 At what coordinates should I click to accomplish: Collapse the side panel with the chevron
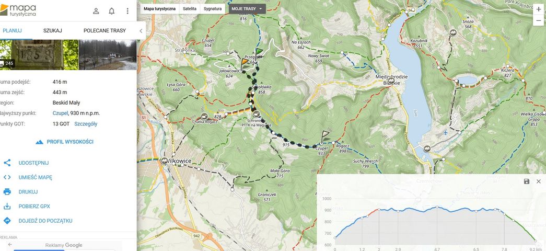141,31
